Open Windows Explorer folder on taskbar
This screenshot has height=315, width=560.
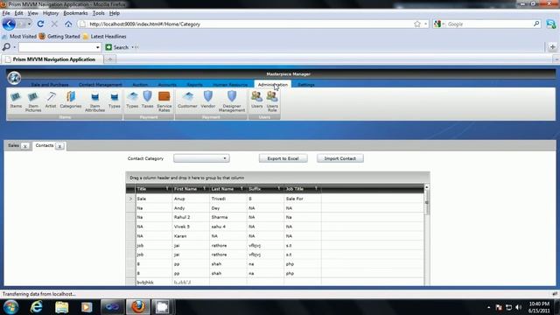(61, 307)
